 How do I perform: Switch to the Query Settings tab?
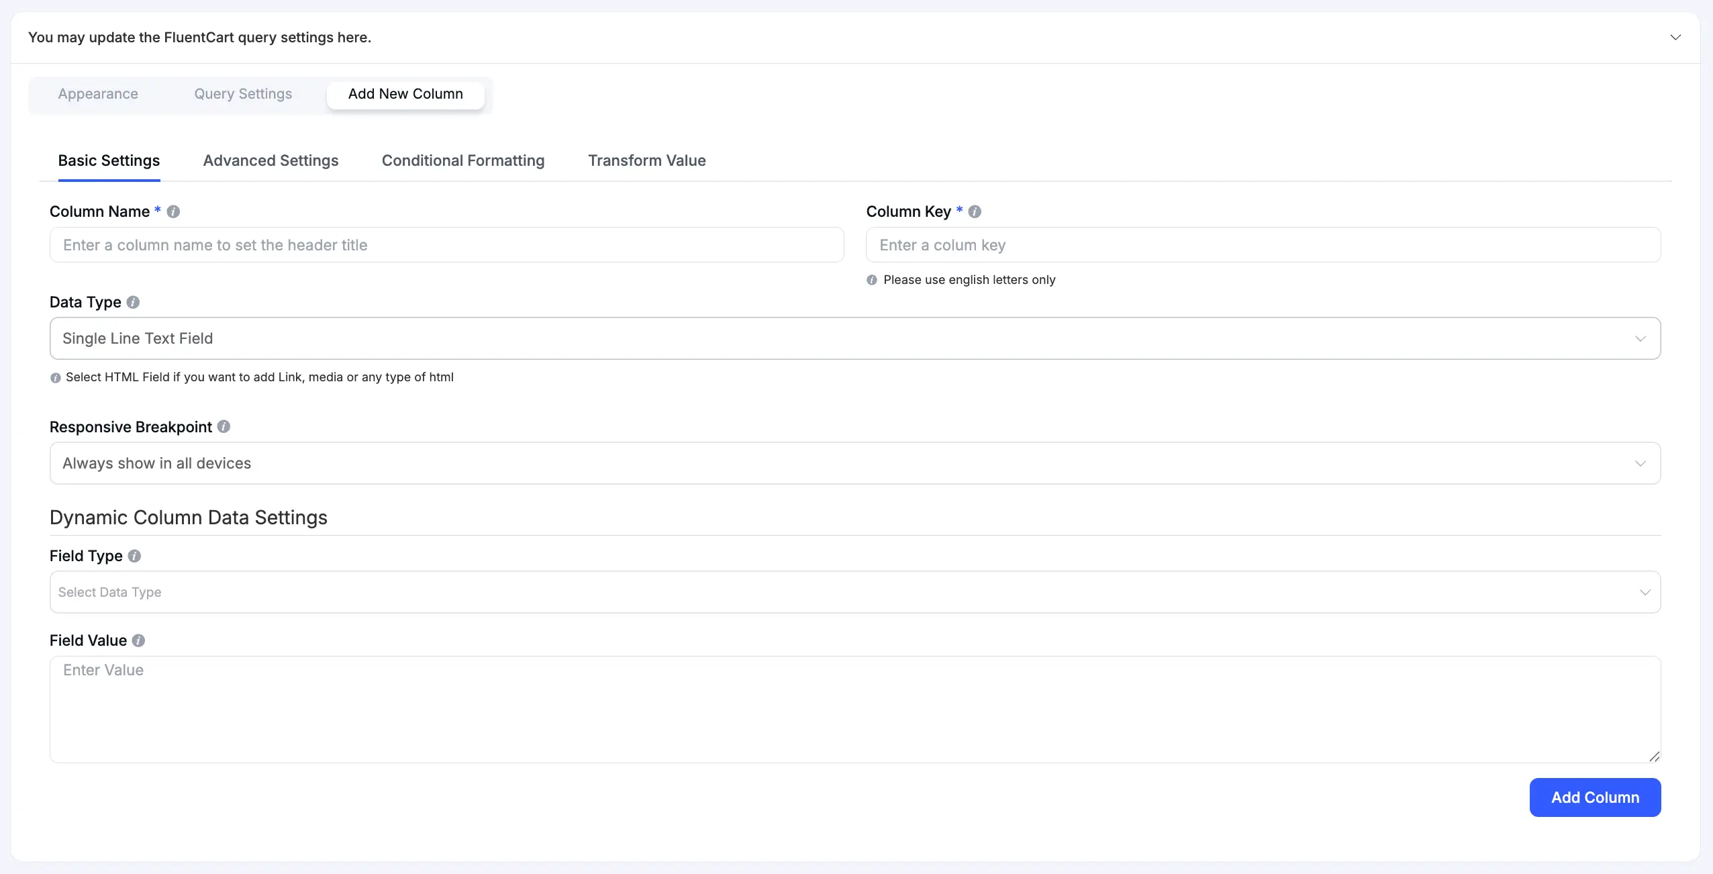(243, 94)
